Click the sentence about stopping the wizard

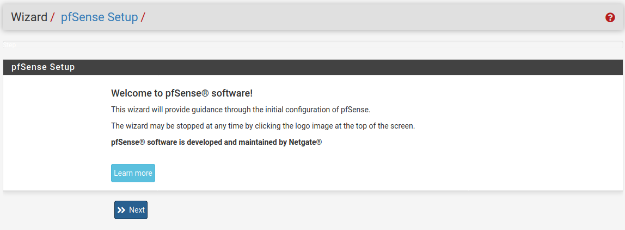(x=262, y=126)
